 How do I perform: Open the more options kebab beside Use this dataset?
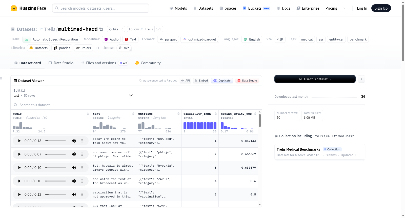(361, 79)
